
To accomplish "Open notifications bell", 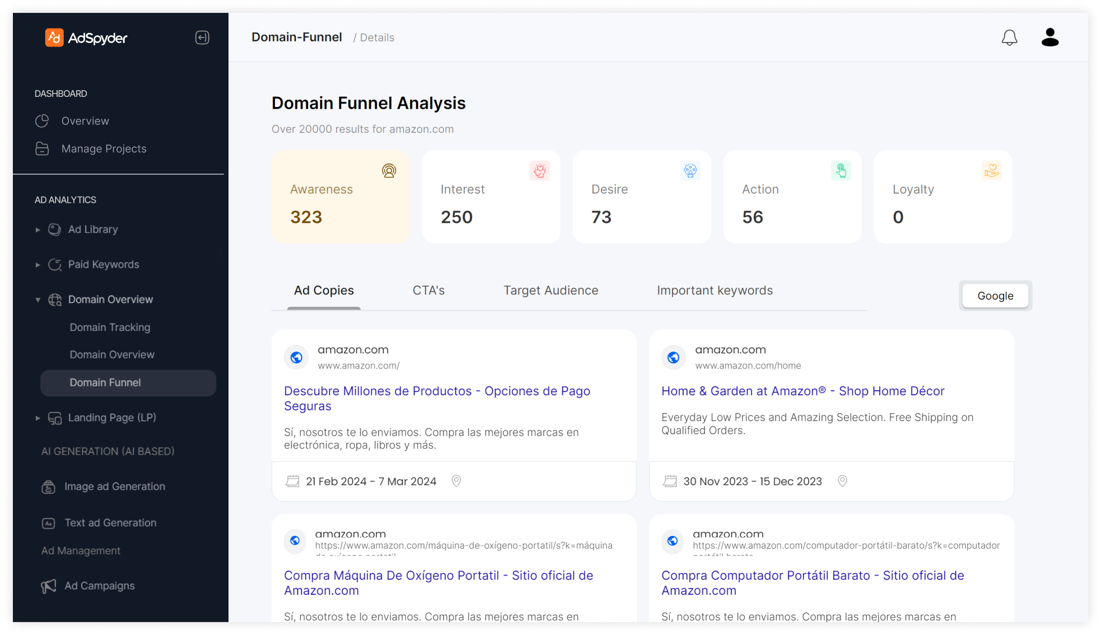I will coord(1009,38).
